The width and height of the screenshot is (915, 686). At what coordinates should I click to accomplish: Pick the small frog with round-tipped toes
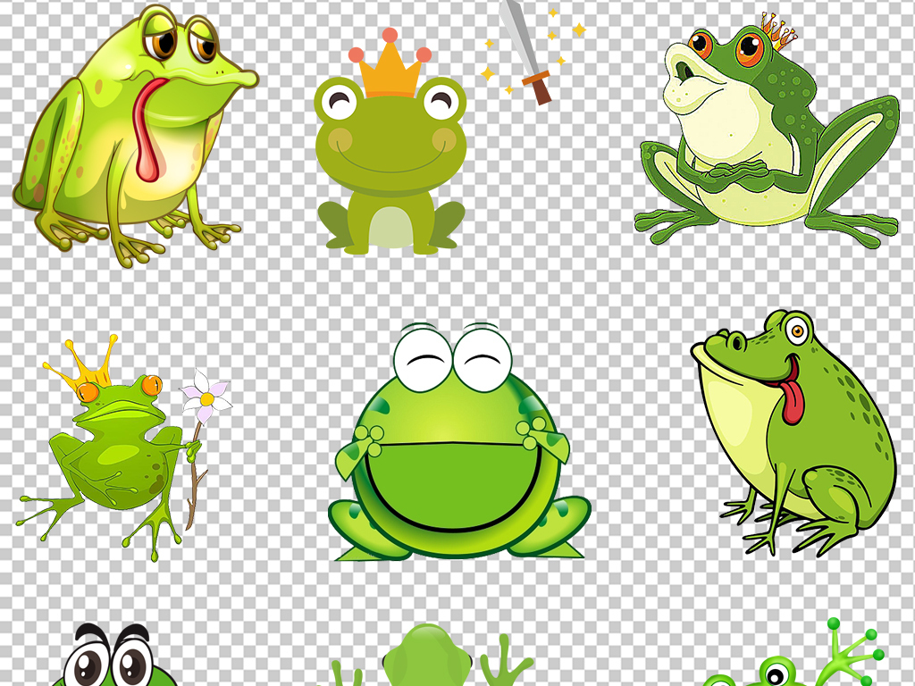click(793, 653)
